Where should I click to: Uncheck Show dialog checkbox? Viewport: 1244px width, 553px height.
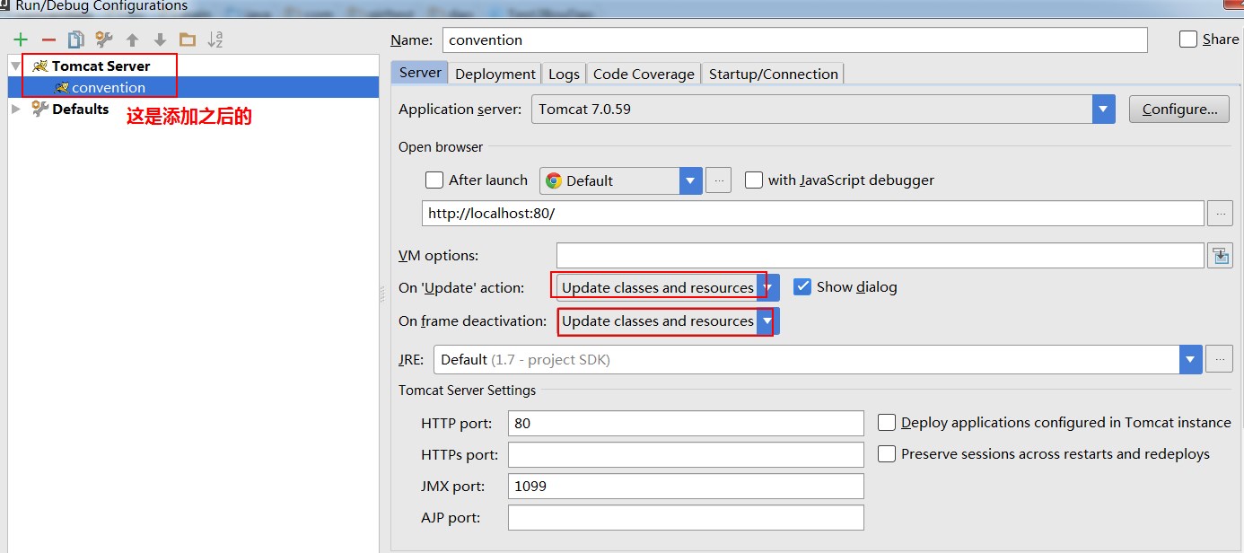click(802, 287)
